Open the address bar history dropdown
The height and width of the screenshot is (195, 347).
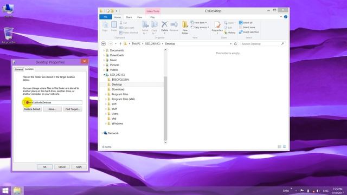point(230,44)
